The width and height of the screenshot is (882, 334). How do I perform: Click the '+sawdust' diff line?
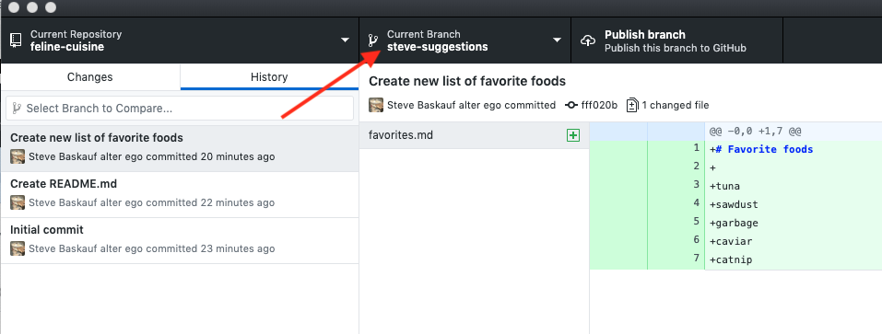[734, 204]
